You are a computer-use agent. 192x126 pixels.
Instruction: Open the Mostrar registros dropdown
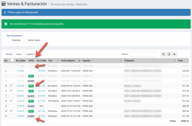coord(20,54)
